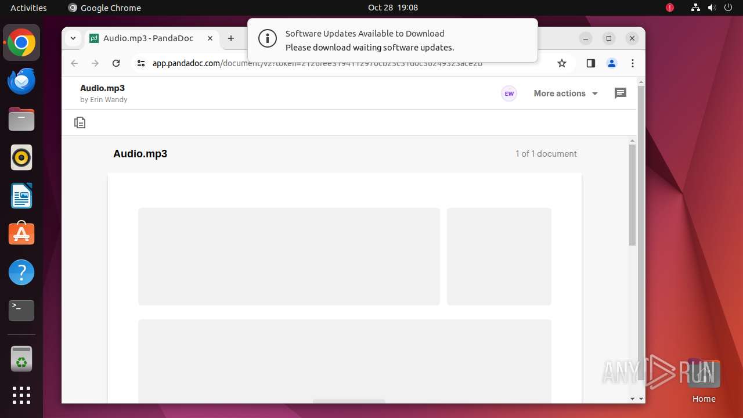Click the 'by Erin Wandy' author text
Screen dimensions: 743x418
pyautogui.click(x=103, y=100)
